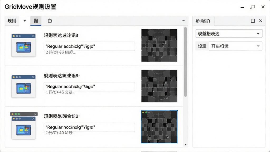Click the export/share icon in toolbar
This screenshot has width=270, height=152.
[x=50, y=21]
